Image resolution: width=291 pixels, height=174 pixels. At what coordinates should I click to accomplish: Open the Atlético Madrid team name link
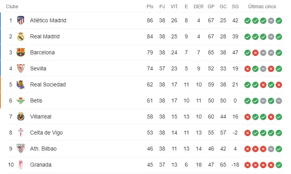coord(48,20)
